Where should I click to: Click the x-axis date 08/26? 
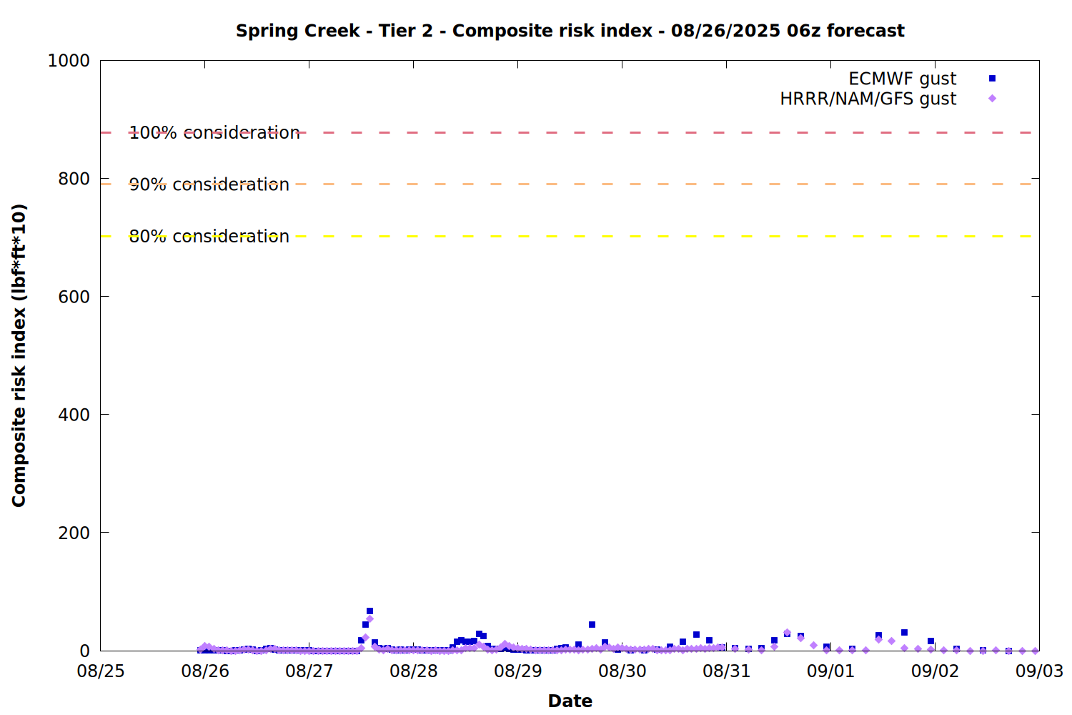click(205, 671)
